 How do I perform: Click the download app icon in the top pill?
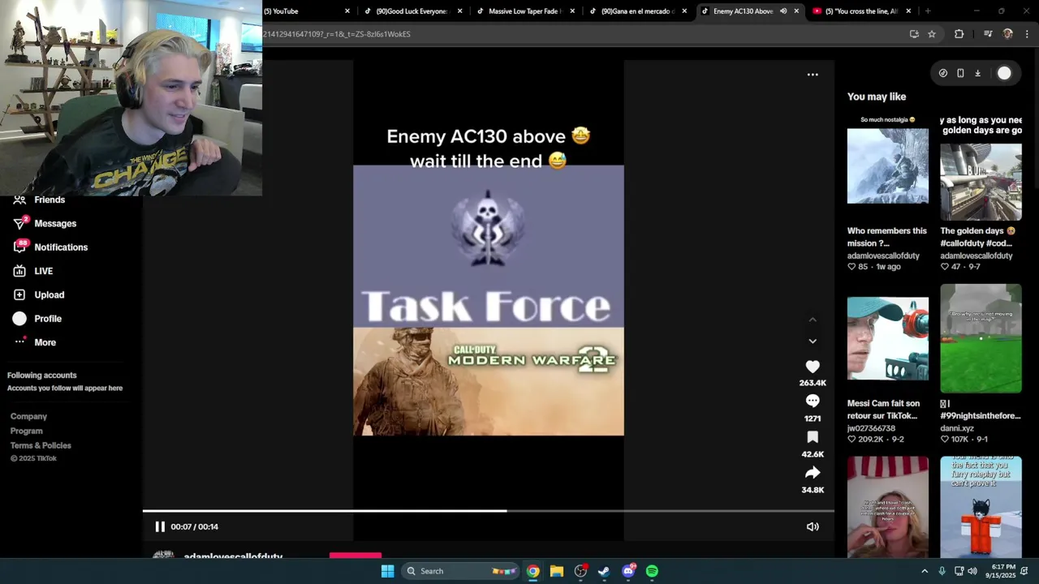(977, 73)
